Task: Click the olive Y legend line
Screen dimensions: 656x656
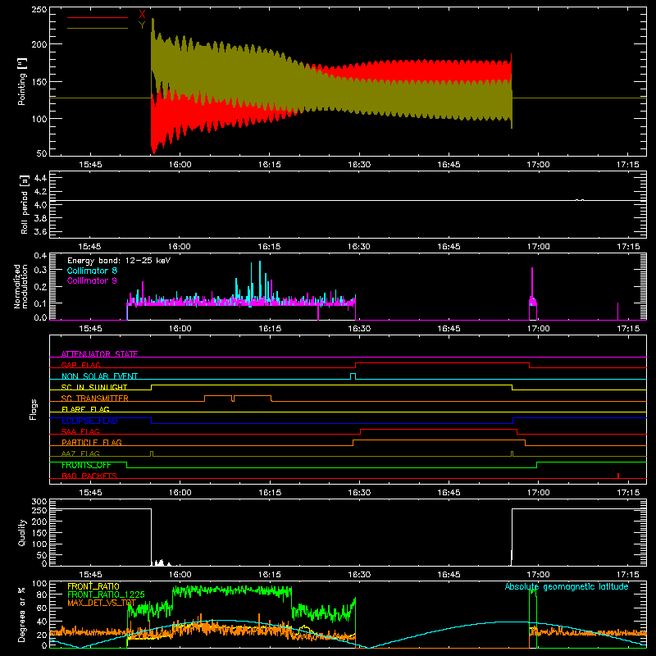Action: [x=97, y=28]
